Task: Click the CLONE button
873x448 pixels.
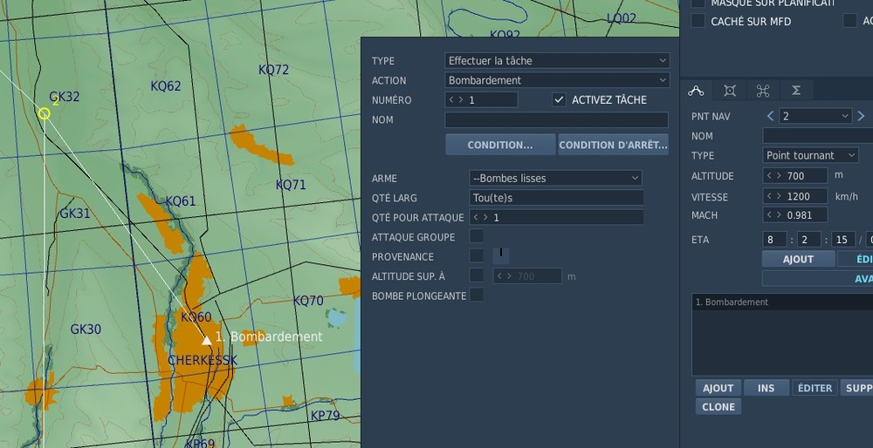Action: point(718,407)
